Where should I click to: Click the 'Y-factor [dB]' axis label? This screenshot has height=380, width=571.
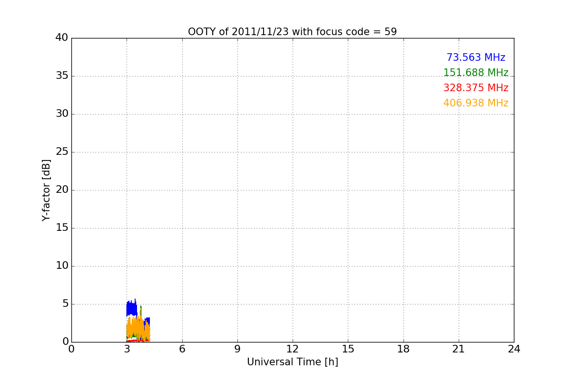click(x=46, y=190)
